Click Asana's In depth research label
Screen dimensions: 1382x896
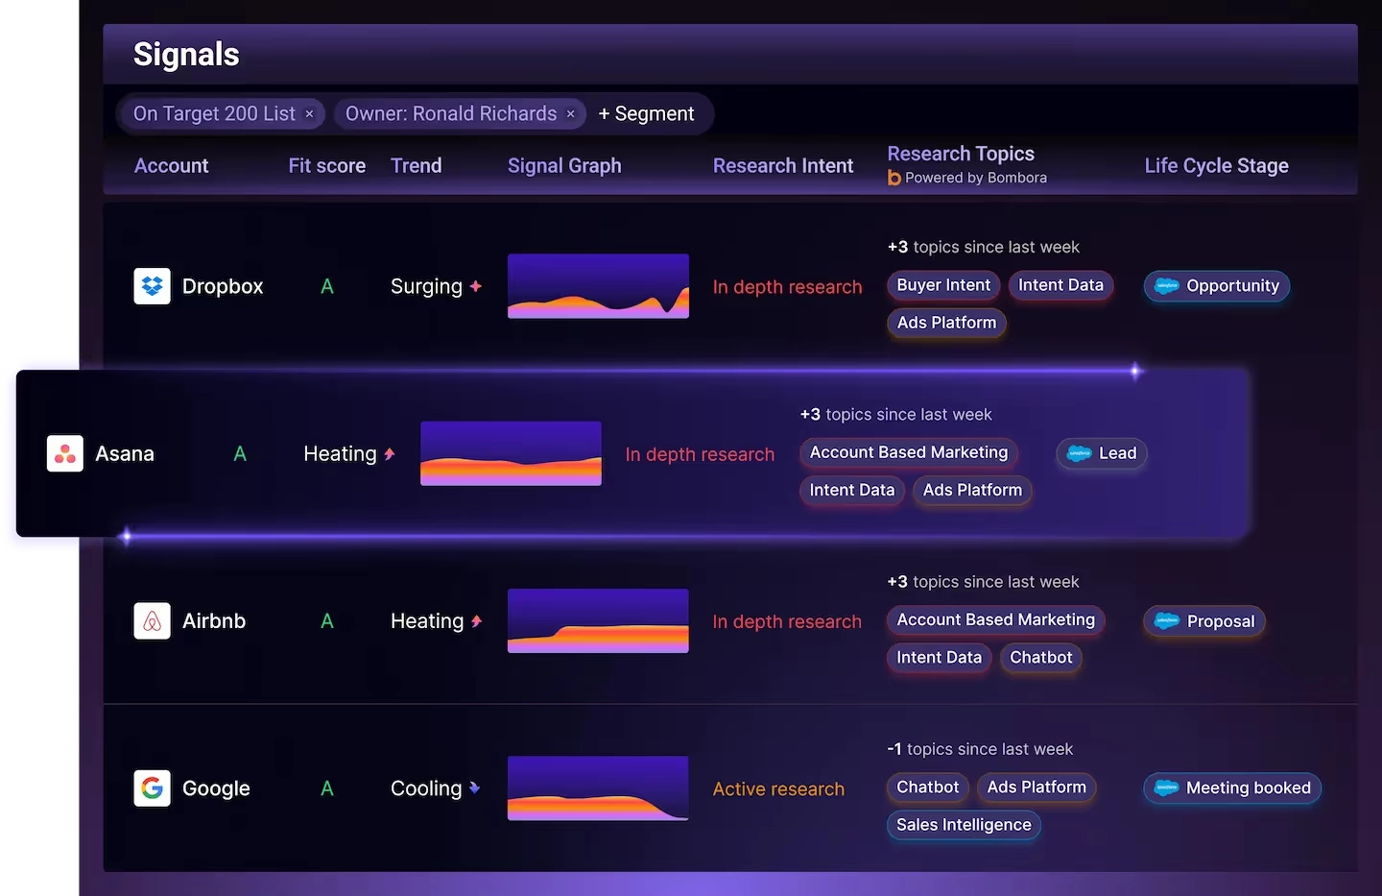pyautogui.click(x=700, y=454)
